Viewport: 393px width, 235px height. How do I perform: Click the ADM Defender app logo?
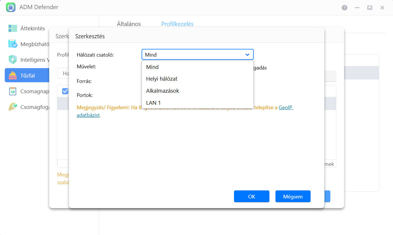pyautogui.click(x=11, y=7)
